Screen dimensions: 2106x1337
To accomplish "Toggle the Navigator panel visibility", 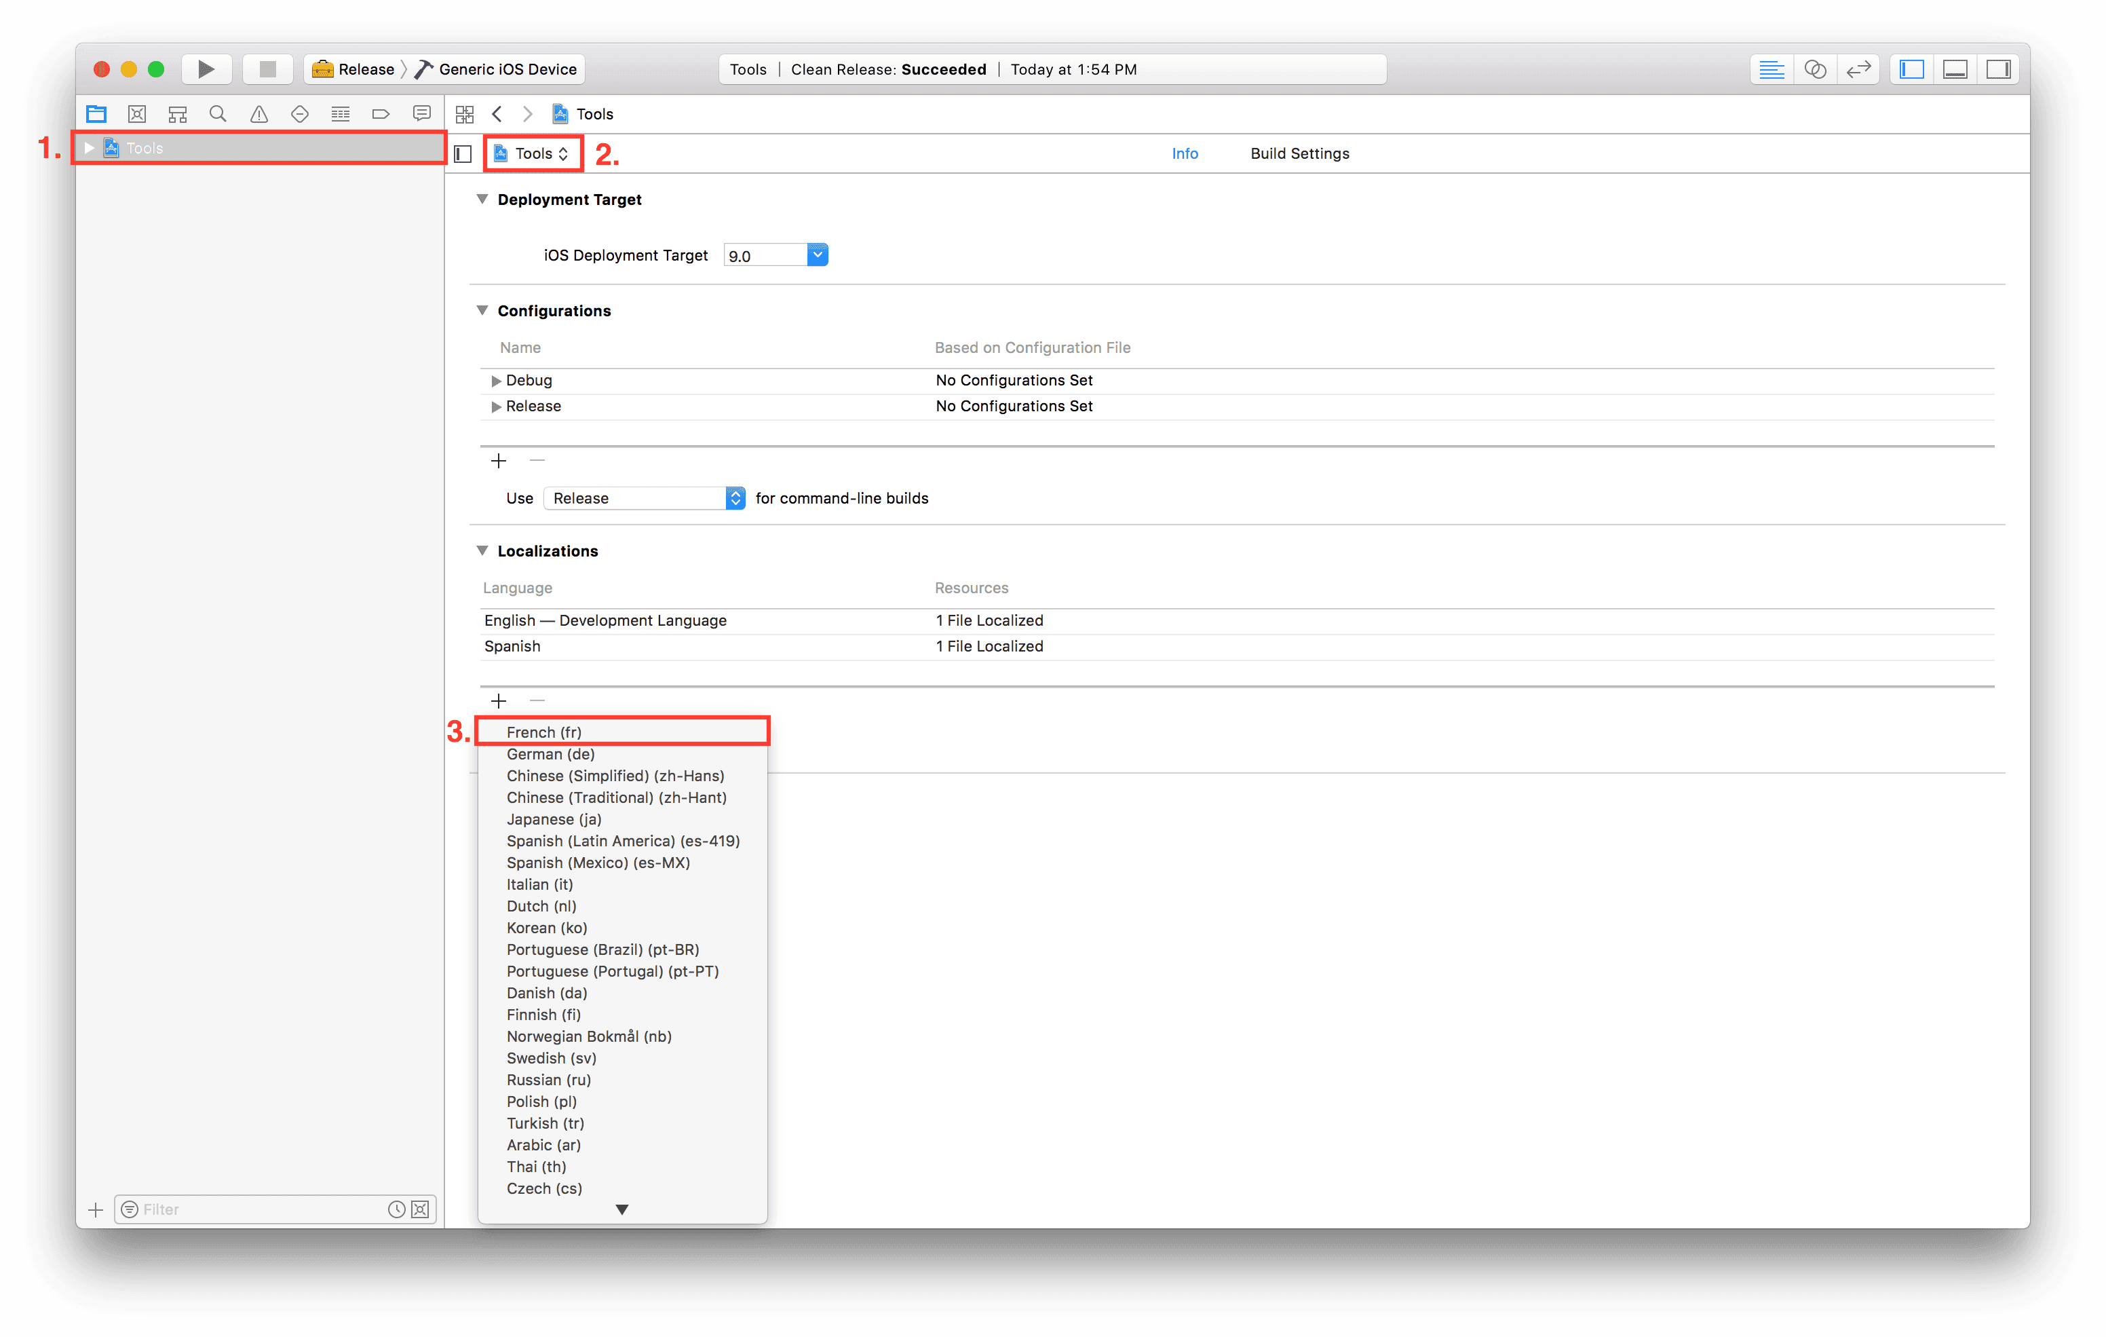I will [1912, 69].
